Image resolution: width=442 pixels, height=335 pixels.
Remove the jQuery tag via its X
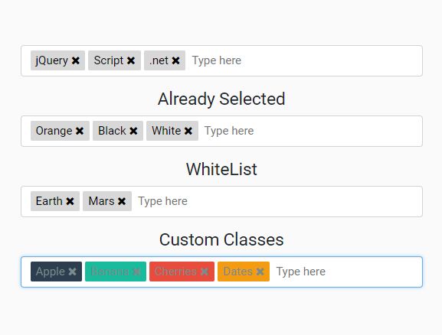[x=76, y=60]
